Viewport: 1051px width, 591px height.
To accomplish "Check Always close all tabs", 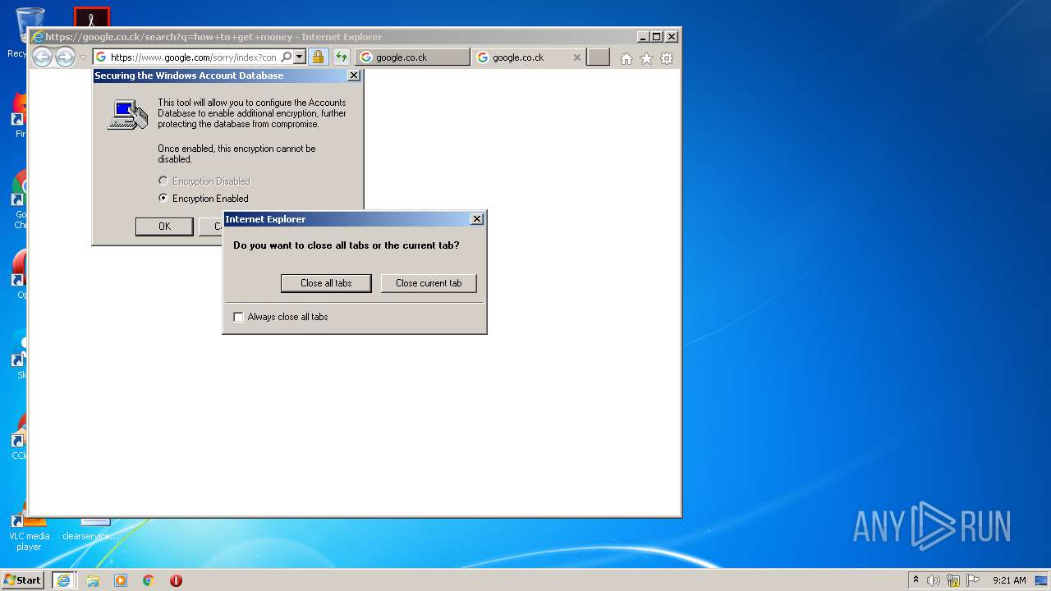I will pos(239,317).
